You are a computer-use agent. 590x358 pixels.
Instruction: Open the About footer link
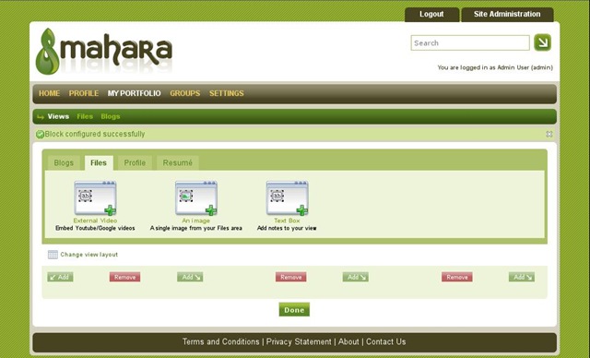[x=348, y=341]
